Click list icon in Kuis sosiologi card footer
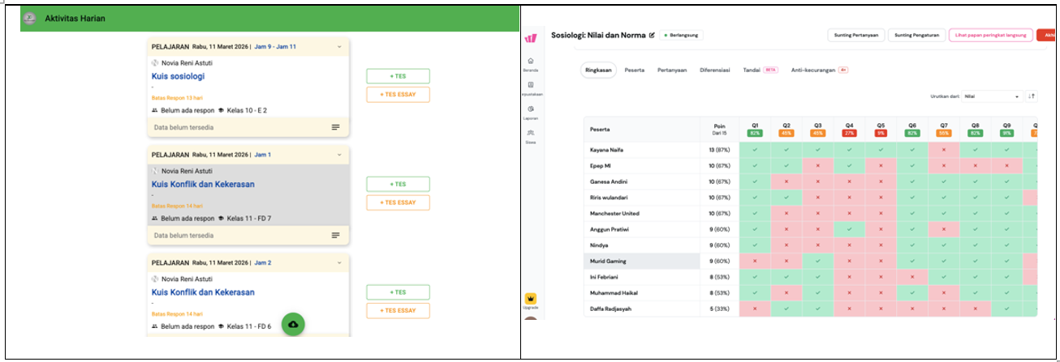This screenshot has height=362, width=1060. [x=335, y=127]
